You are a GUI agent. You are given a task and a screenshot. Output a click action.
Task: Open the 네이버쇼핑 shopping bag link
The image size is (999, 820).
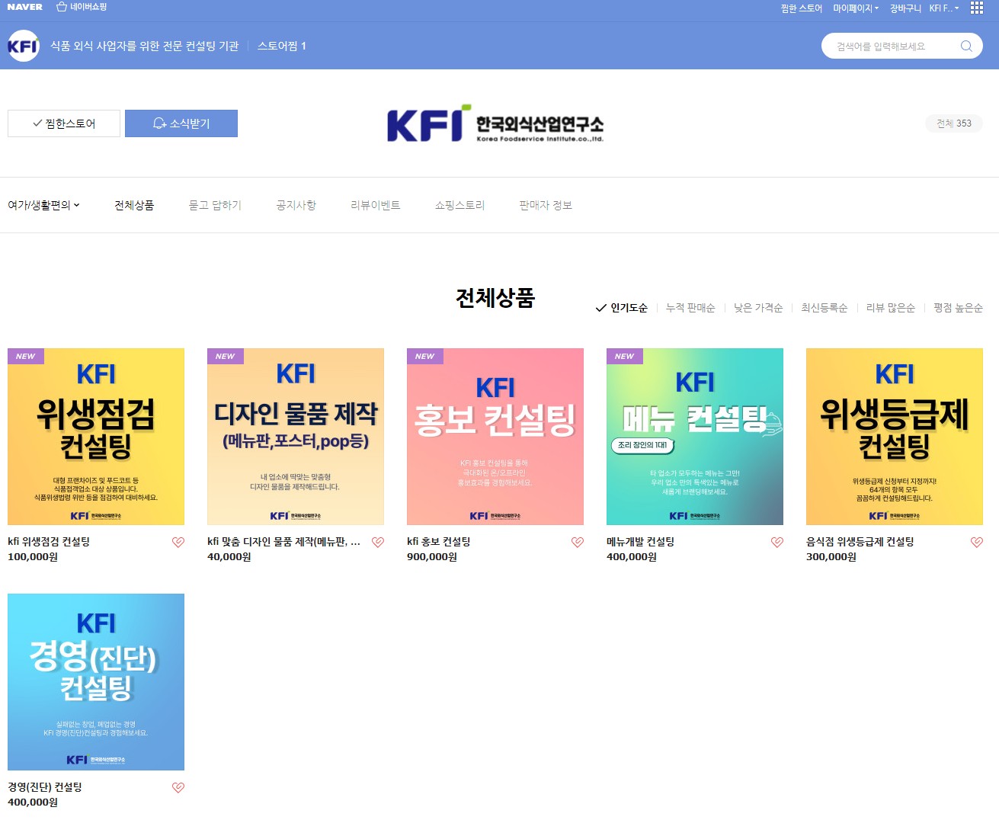pyautogui.click(x=82, y=7)
